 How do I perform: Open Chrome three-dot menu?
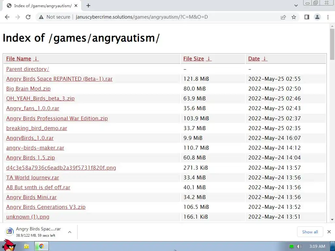tap(328, 17)
